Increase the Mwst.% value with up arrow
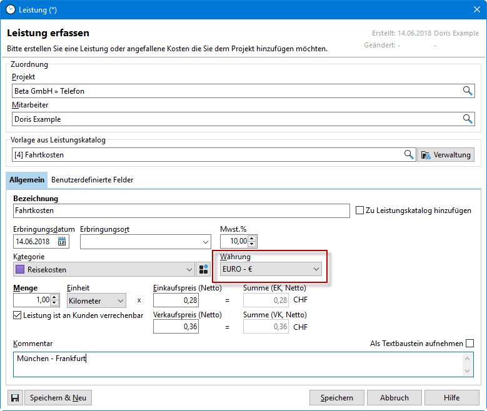This screenshot has width=487, height=411. (x=252, y=238)
